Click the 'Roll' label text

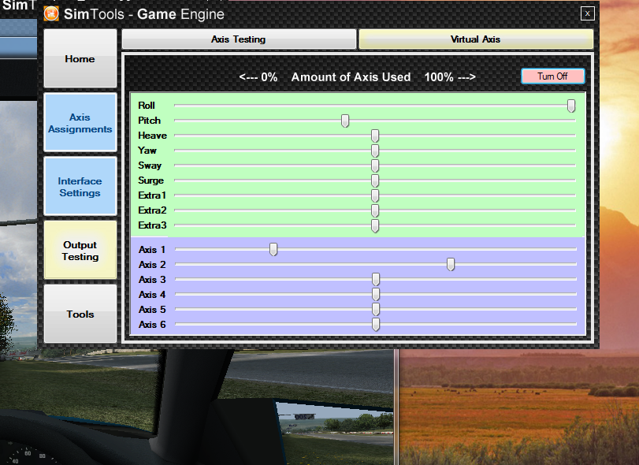[147, 106]
